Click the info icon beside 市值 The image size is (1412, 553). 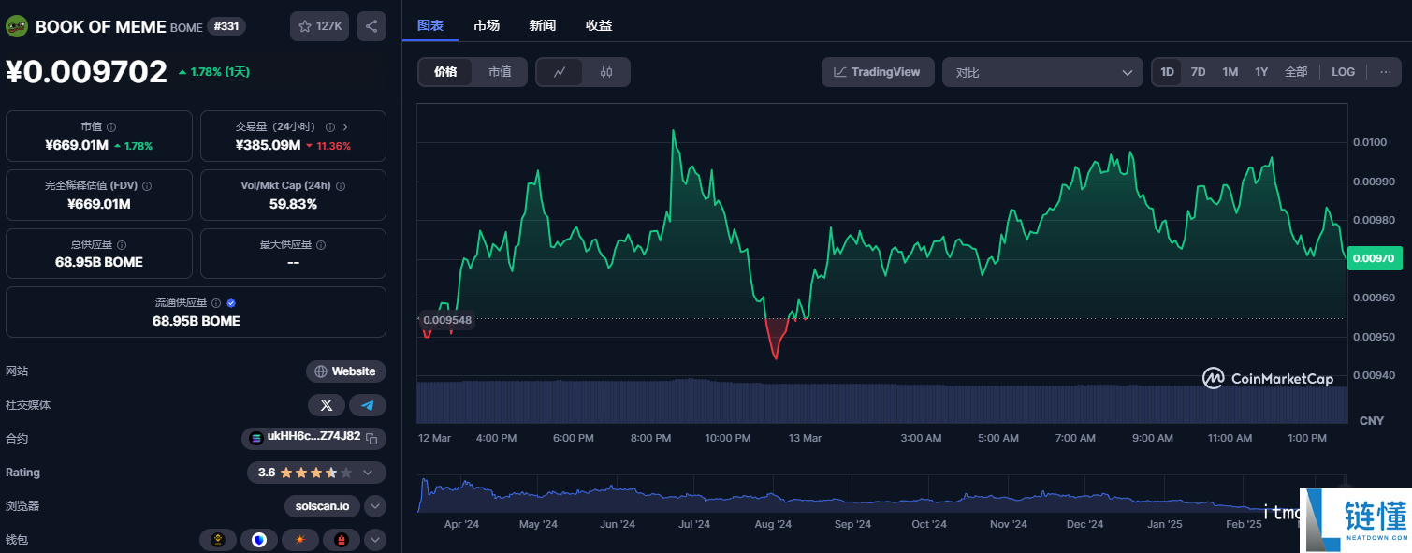tap(111, 127)
